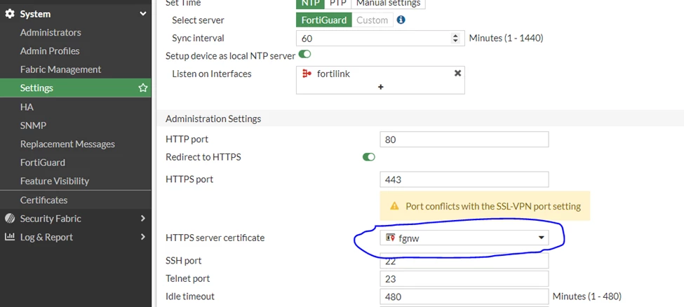Click the HTTPS port field
The image size is (684, 307).
[464, 179]
